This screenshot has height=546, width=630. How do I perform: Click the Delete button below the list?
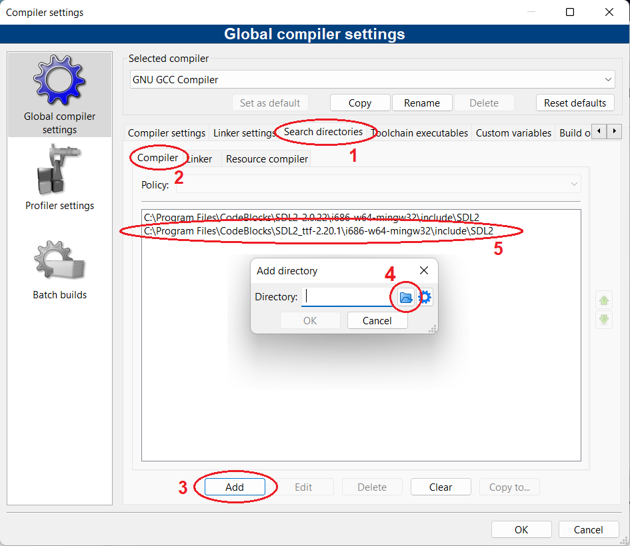372,487
